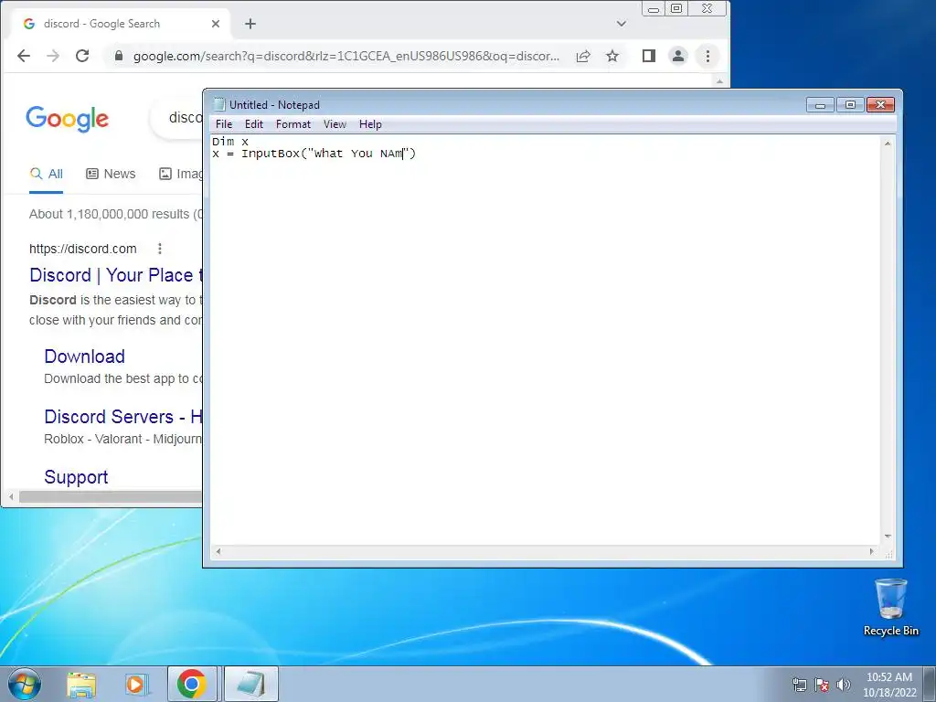Viewport: 936px width, 702px height.
Task: Open the Notepad Help menu
Action: click(370, 124)
